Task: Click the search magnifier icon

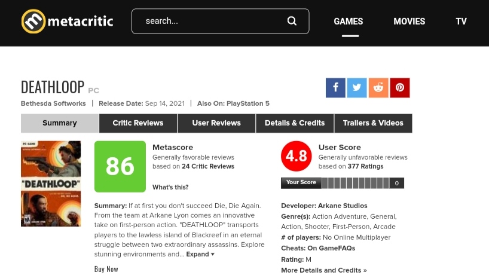Action: click(x=292, y=21)
